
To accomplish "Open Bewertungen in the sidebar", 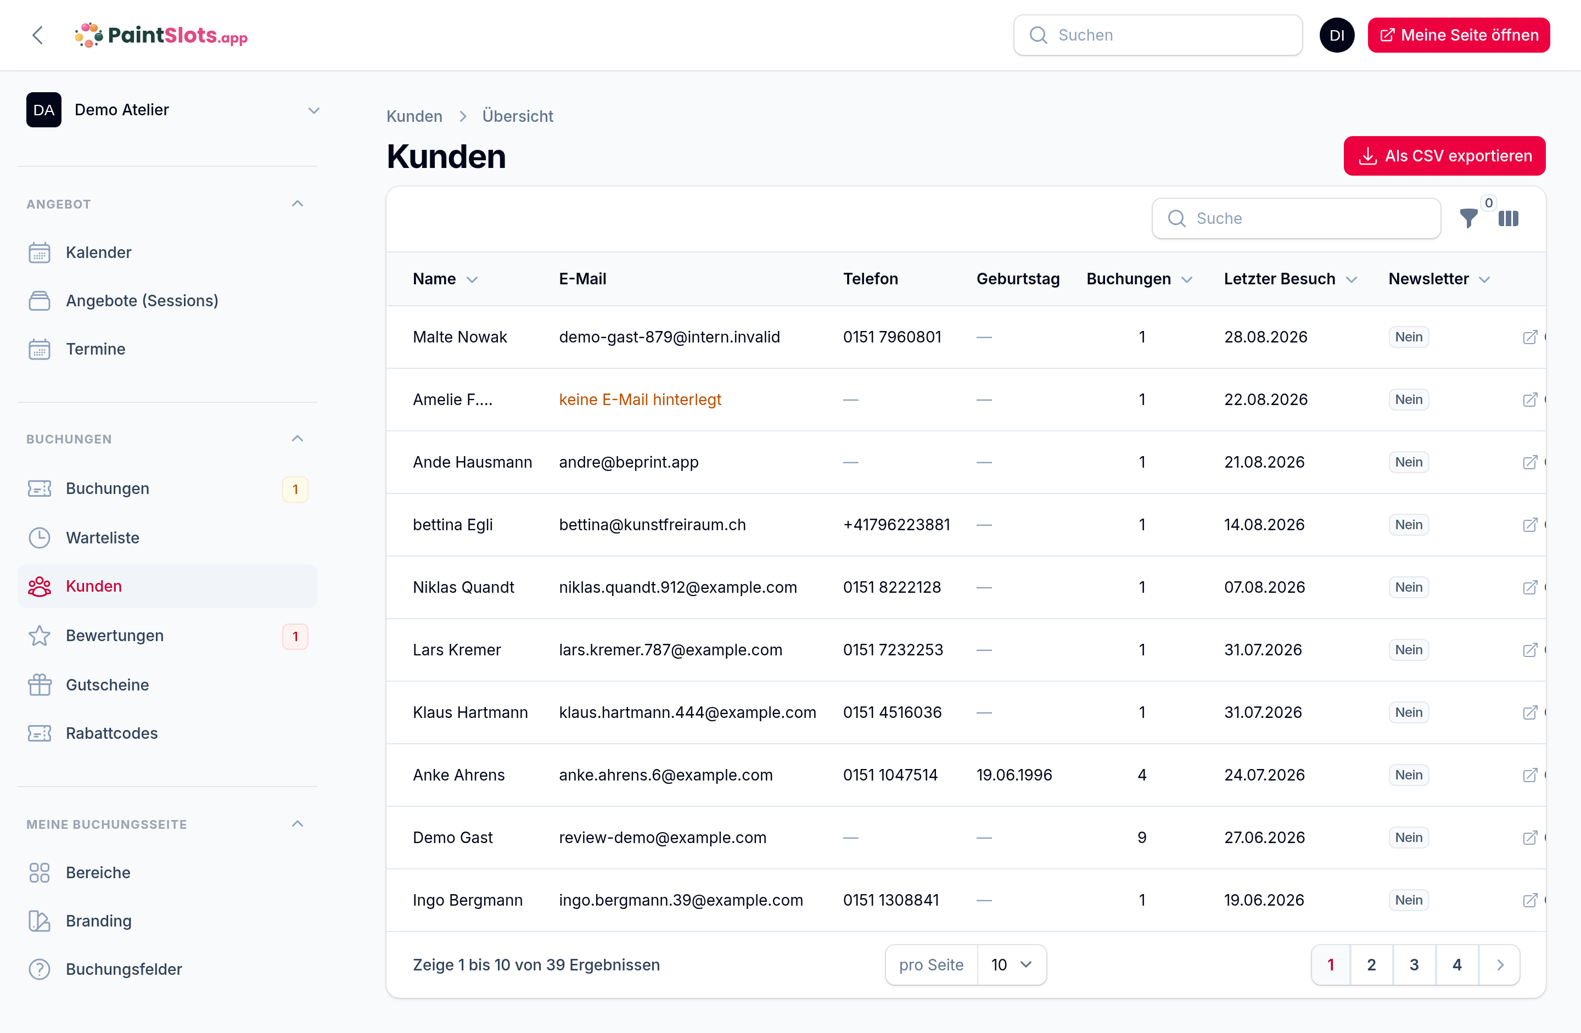I will coord(167,636).
